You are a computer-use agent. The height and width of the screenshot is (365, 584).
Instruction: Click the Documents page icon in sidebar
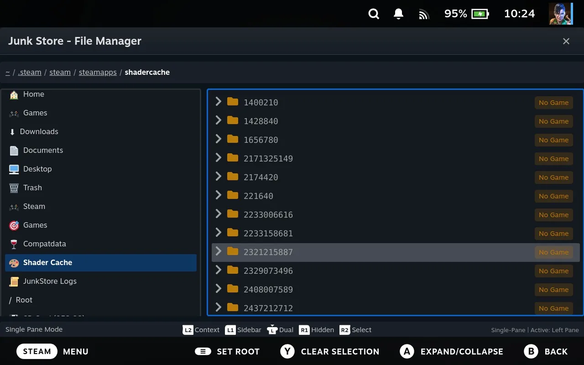click(14, 151)
